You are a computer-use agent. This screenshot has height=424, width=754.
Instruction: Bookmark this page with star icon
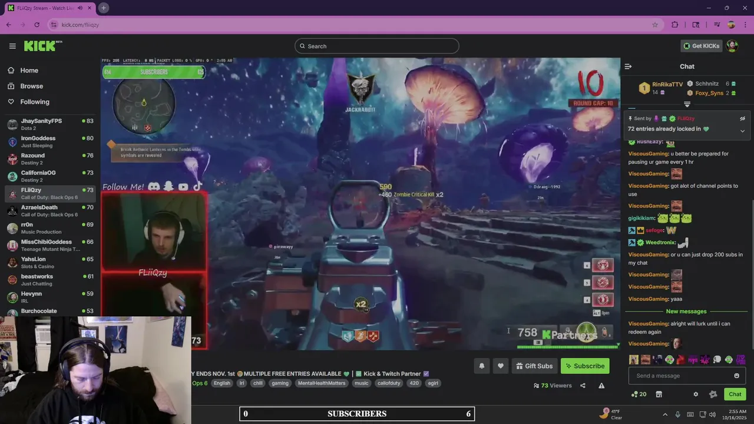point(654,25)
